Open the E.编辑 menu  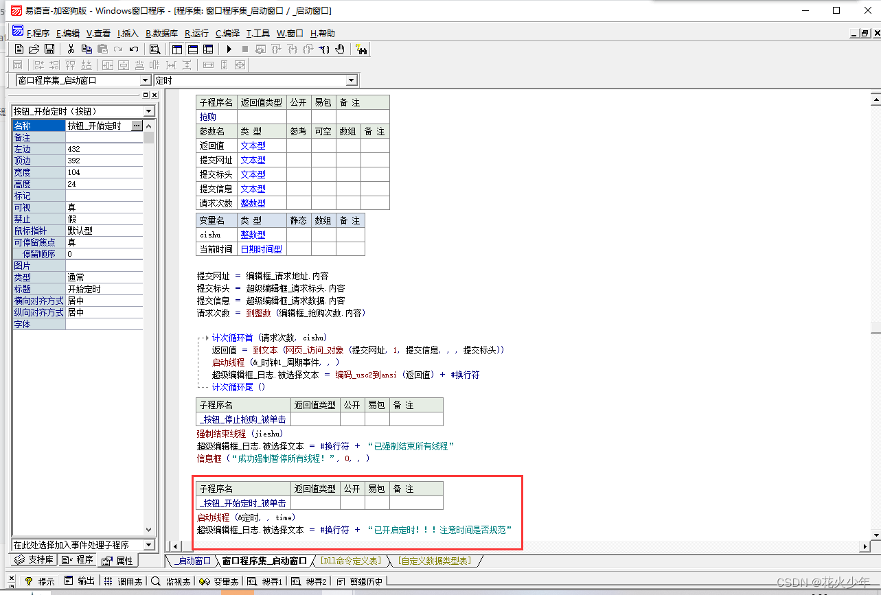[x=67, y=33]
